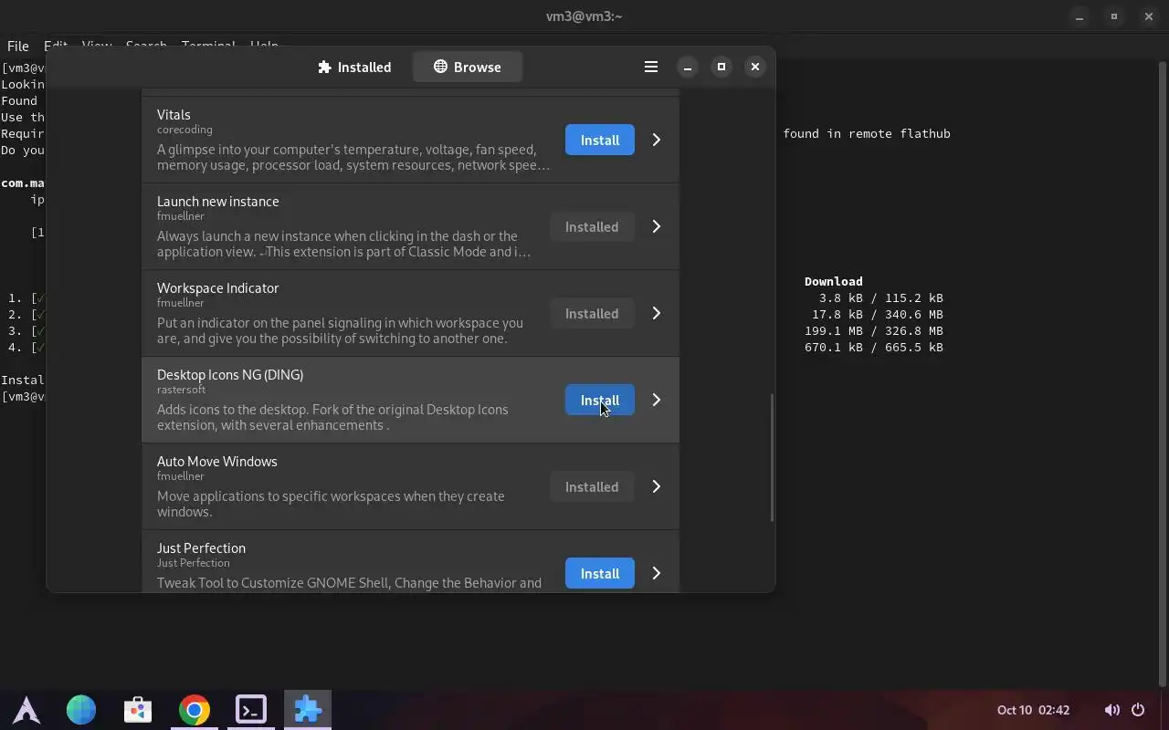Switch to the Browse tab

[x=467, y=67]
